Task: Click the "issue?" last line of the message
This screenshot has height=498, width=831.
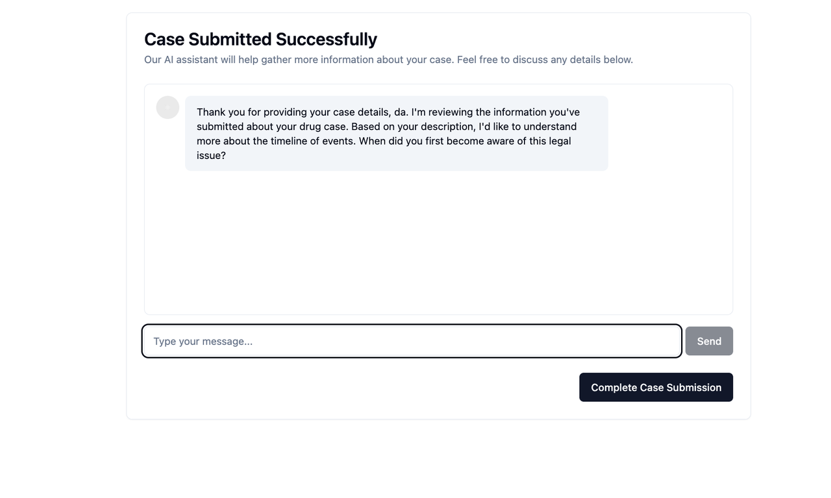Action: point(211,156)
